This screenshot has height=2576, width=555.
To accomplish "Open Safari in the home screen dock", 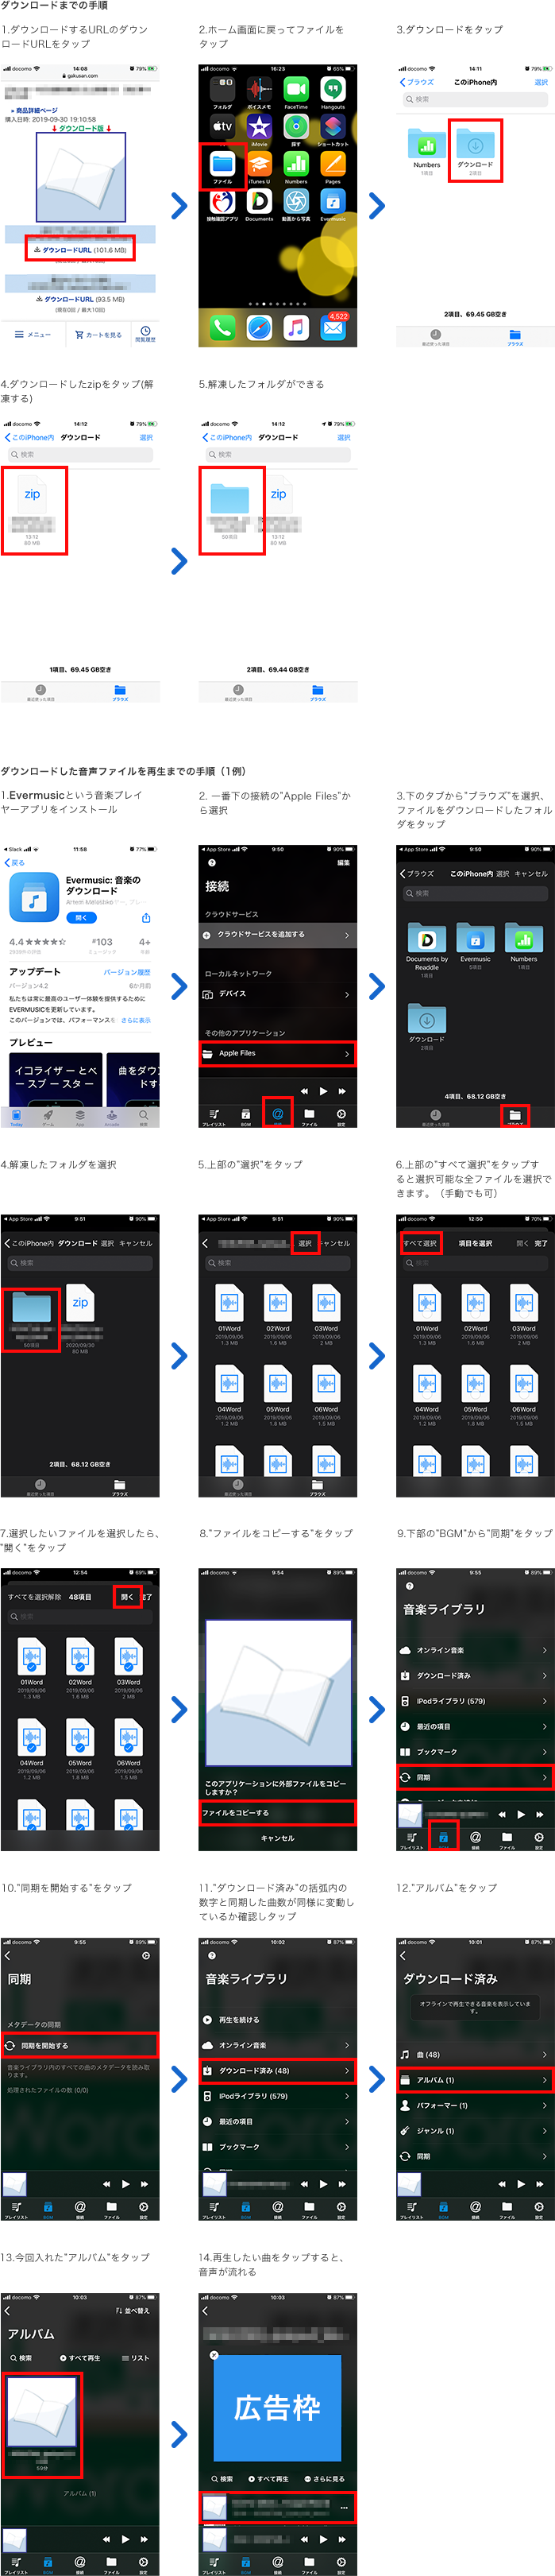I will (260, 327).
